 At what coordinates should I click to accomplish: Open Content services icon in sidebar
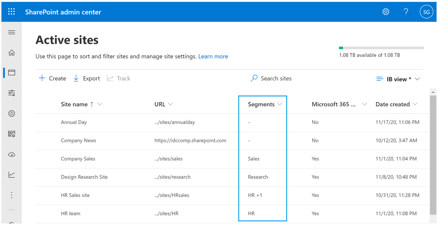(11, 134)
